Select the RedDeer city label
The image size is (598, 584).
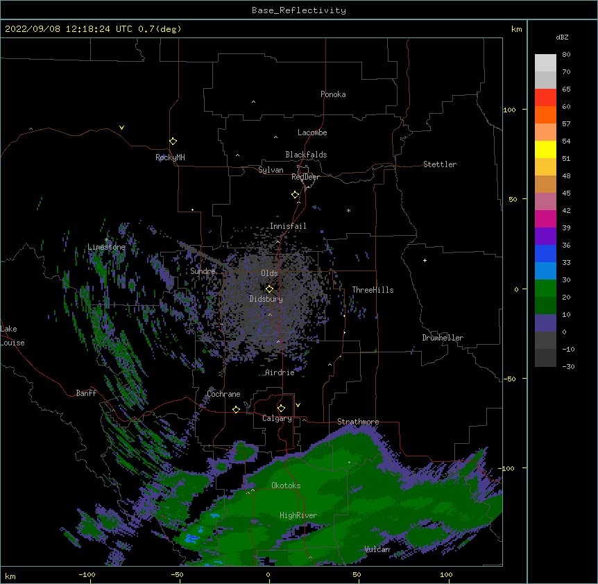tap(305, 177)
